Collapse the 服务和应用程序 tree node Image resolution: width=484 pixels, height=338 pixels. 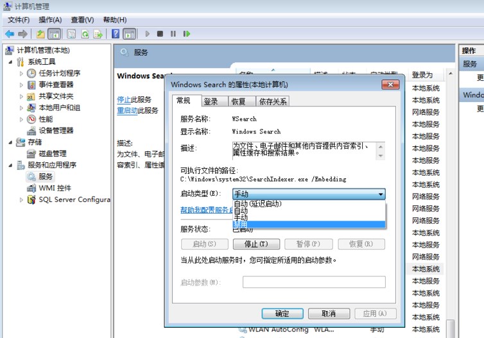point(10,165)
